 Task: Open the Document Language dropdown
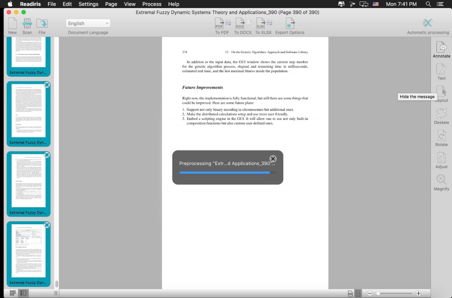pyautogui.click(x=88, y=23)
